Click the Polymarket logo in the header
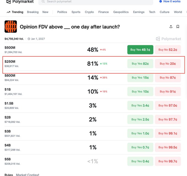Screen dimensions: 187x176 [x=19, y=2]
